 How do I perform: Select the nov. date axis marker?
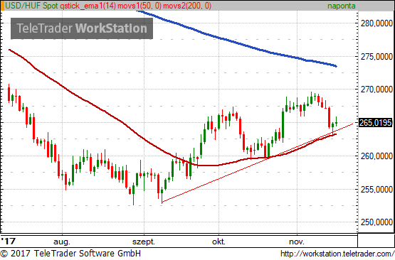pyautogui.click(x=297, y=242)
